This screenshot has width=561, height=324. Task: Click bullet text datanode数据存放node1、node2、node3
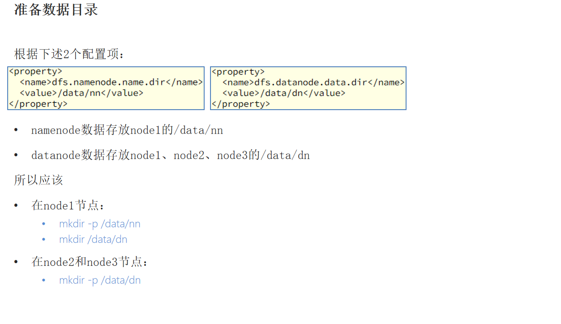170,156
